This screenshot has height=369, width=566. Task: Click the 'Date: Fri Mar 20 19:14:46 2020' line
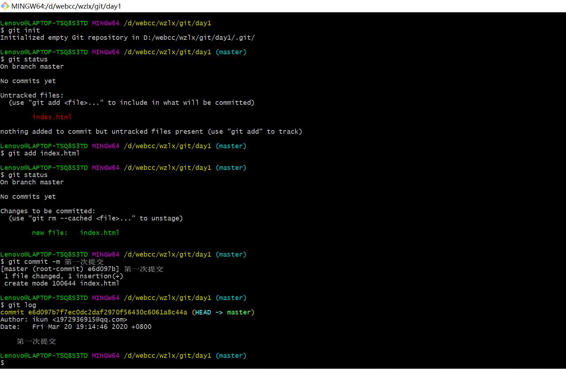pyautogui.click(x=76, y=327)
